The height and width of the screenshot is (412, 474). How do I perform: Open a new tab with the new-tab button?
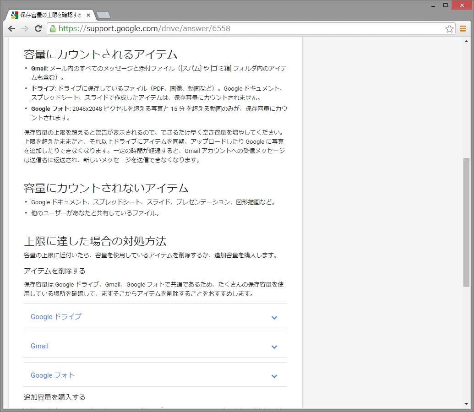pyautogui.click(x=104, y=15)
